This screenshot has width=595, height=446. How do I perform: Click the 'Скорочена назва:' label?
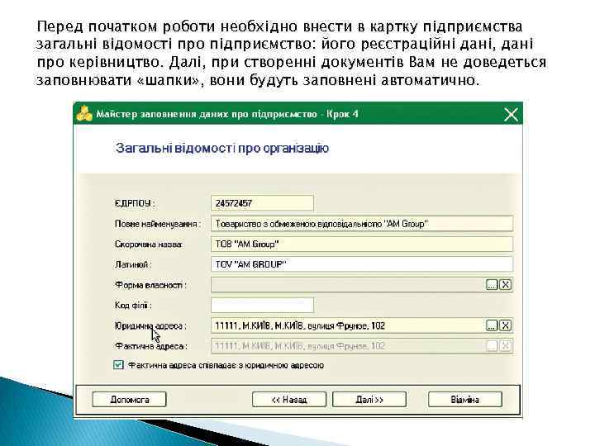149,244
